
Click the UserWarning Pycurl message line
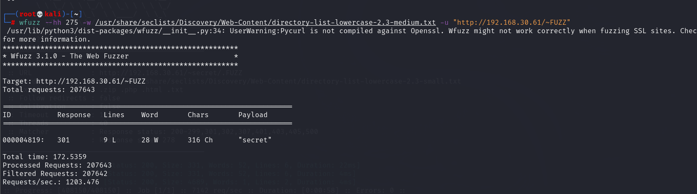(x=337, y=31)
